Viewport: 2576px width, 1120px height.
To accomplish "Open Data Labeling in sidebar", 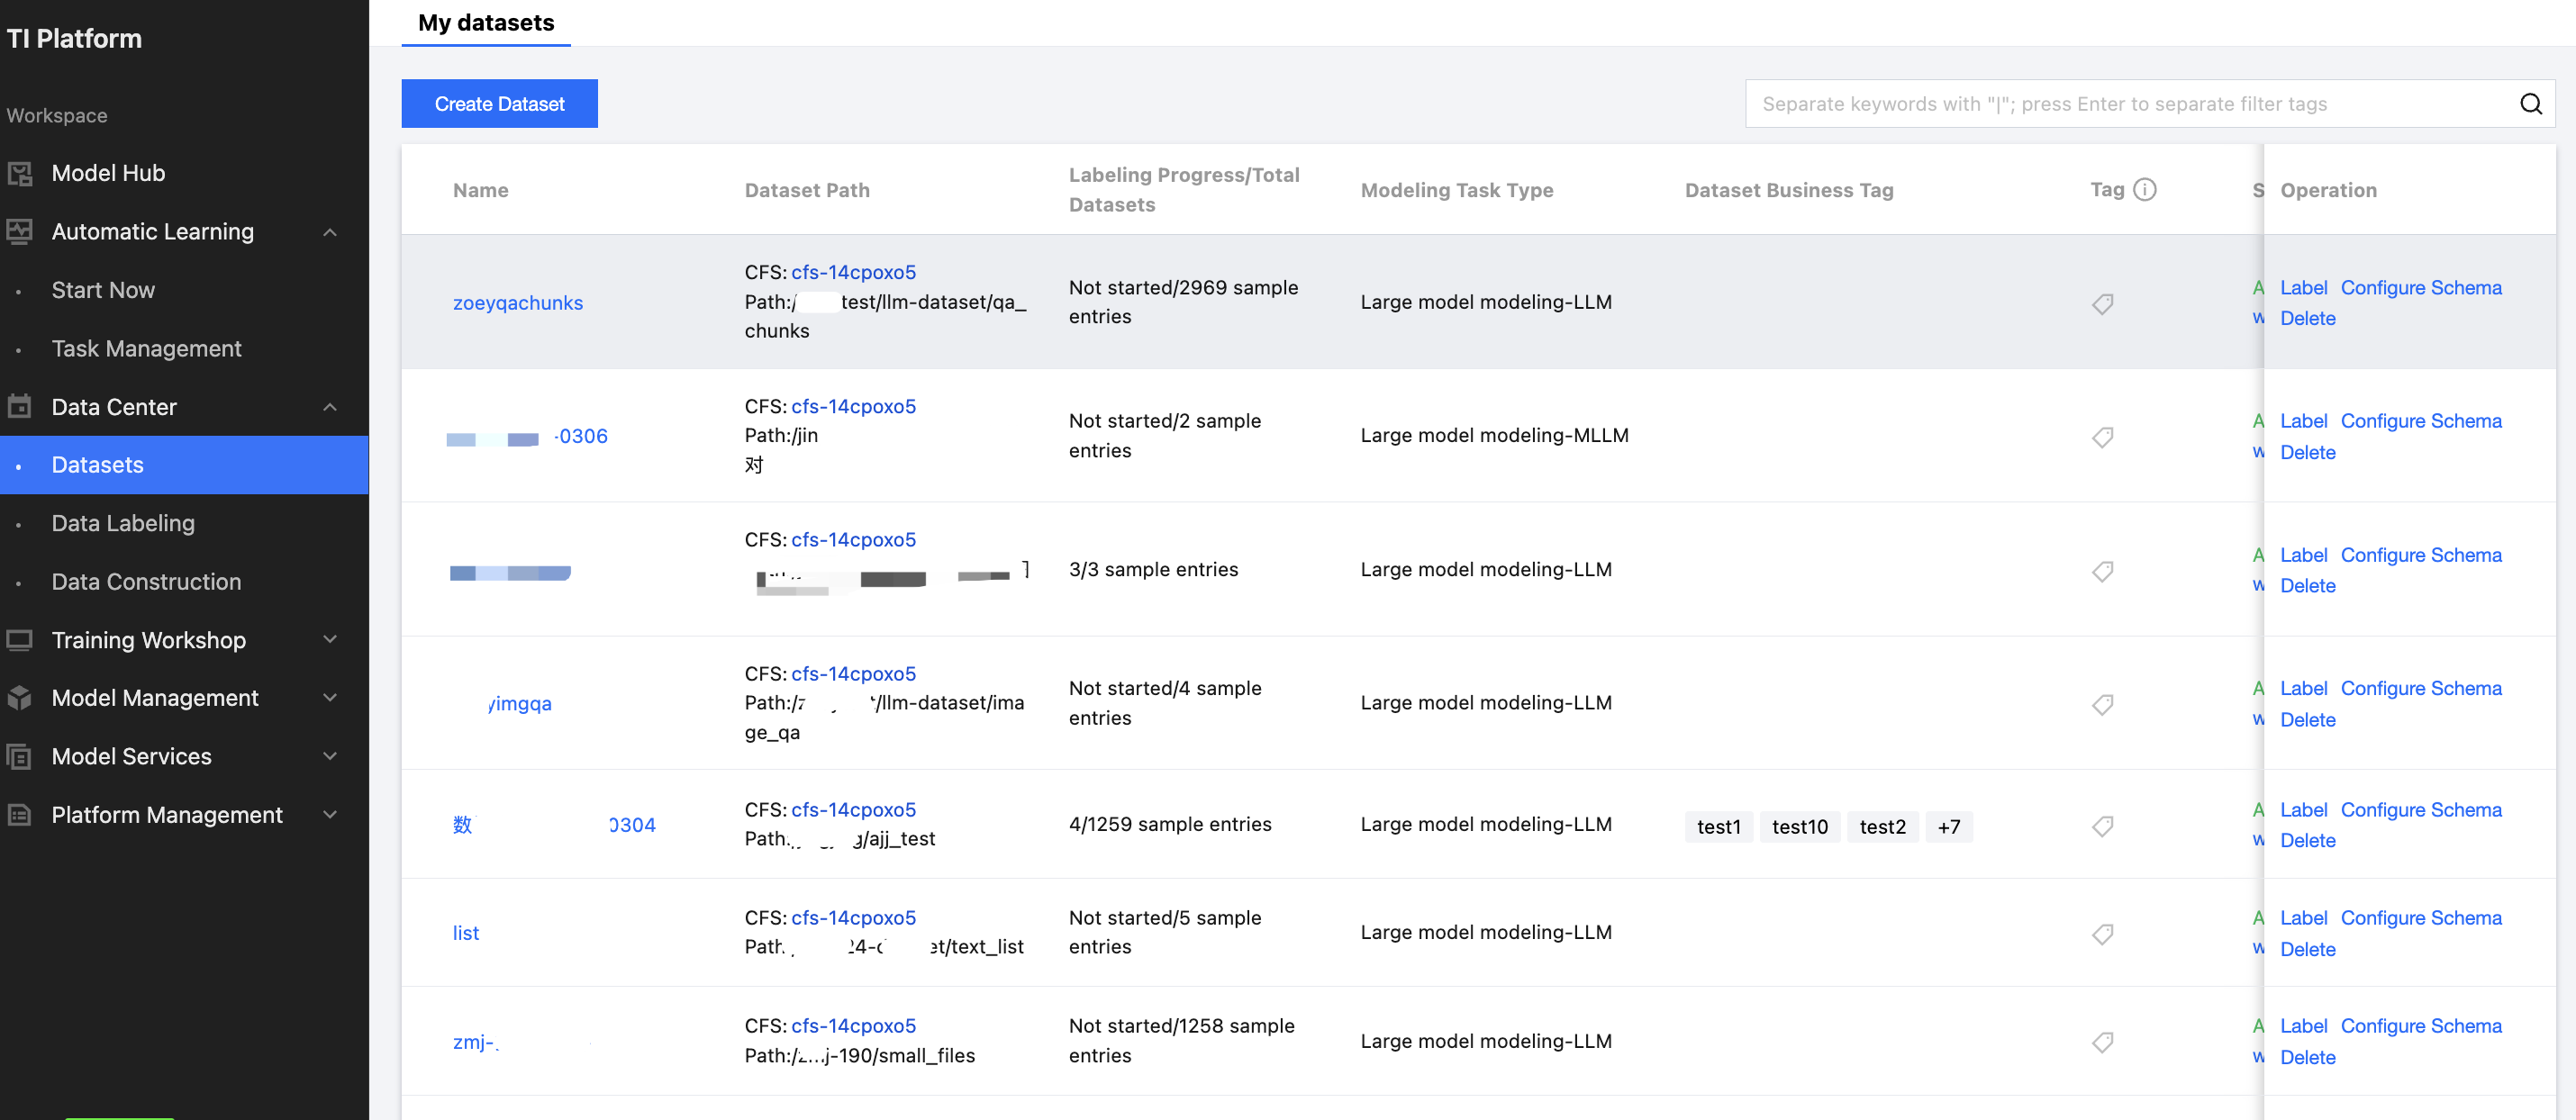I will tap(123, 523).
